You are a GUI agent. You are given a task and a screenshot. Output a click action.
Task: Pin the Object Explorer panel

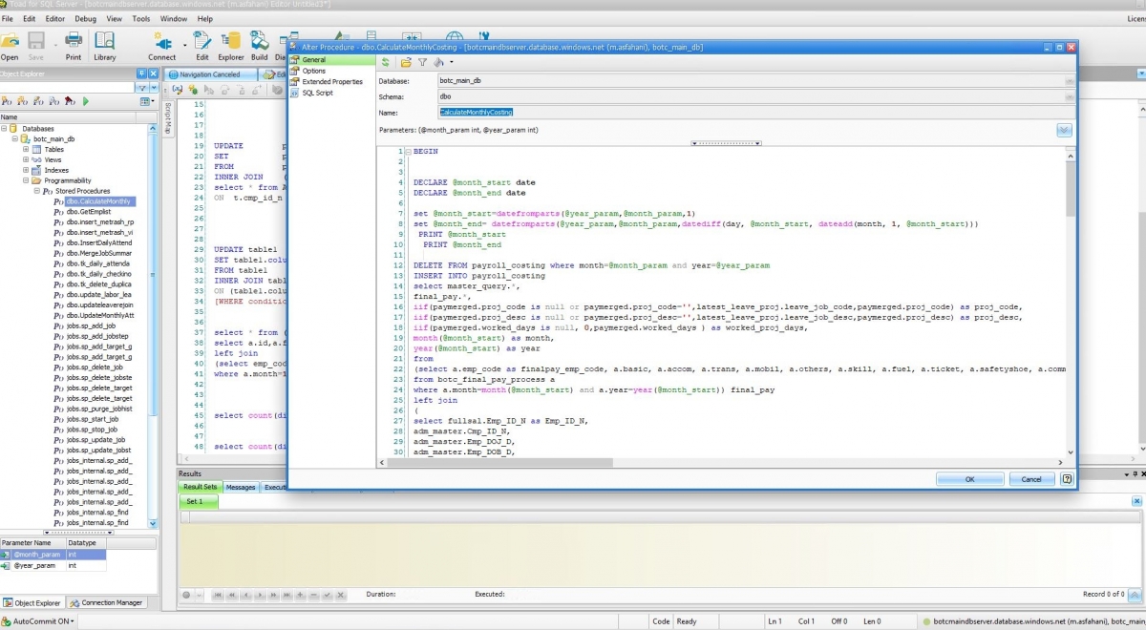[141, 73]
